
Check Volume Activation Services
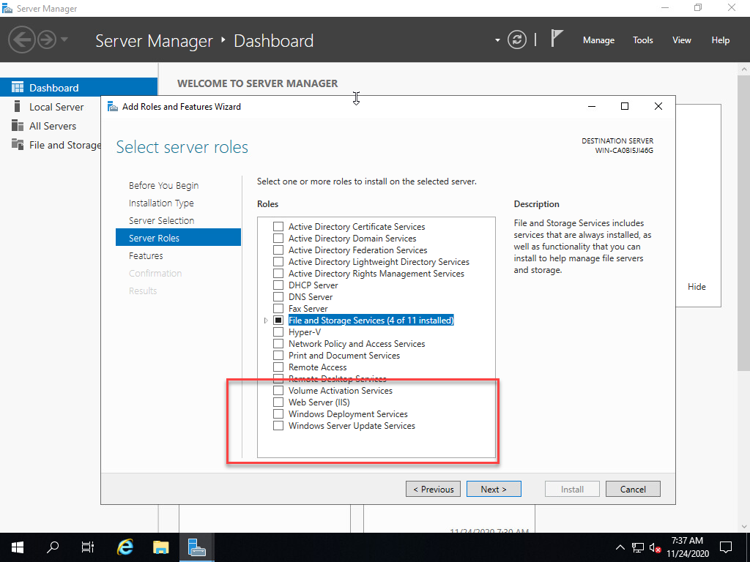click(278, 391)
